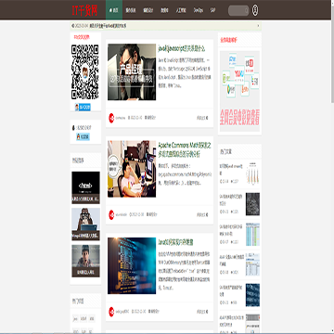
Task: Open the announcement bar headline text link
Action: [x=108, y=26]
